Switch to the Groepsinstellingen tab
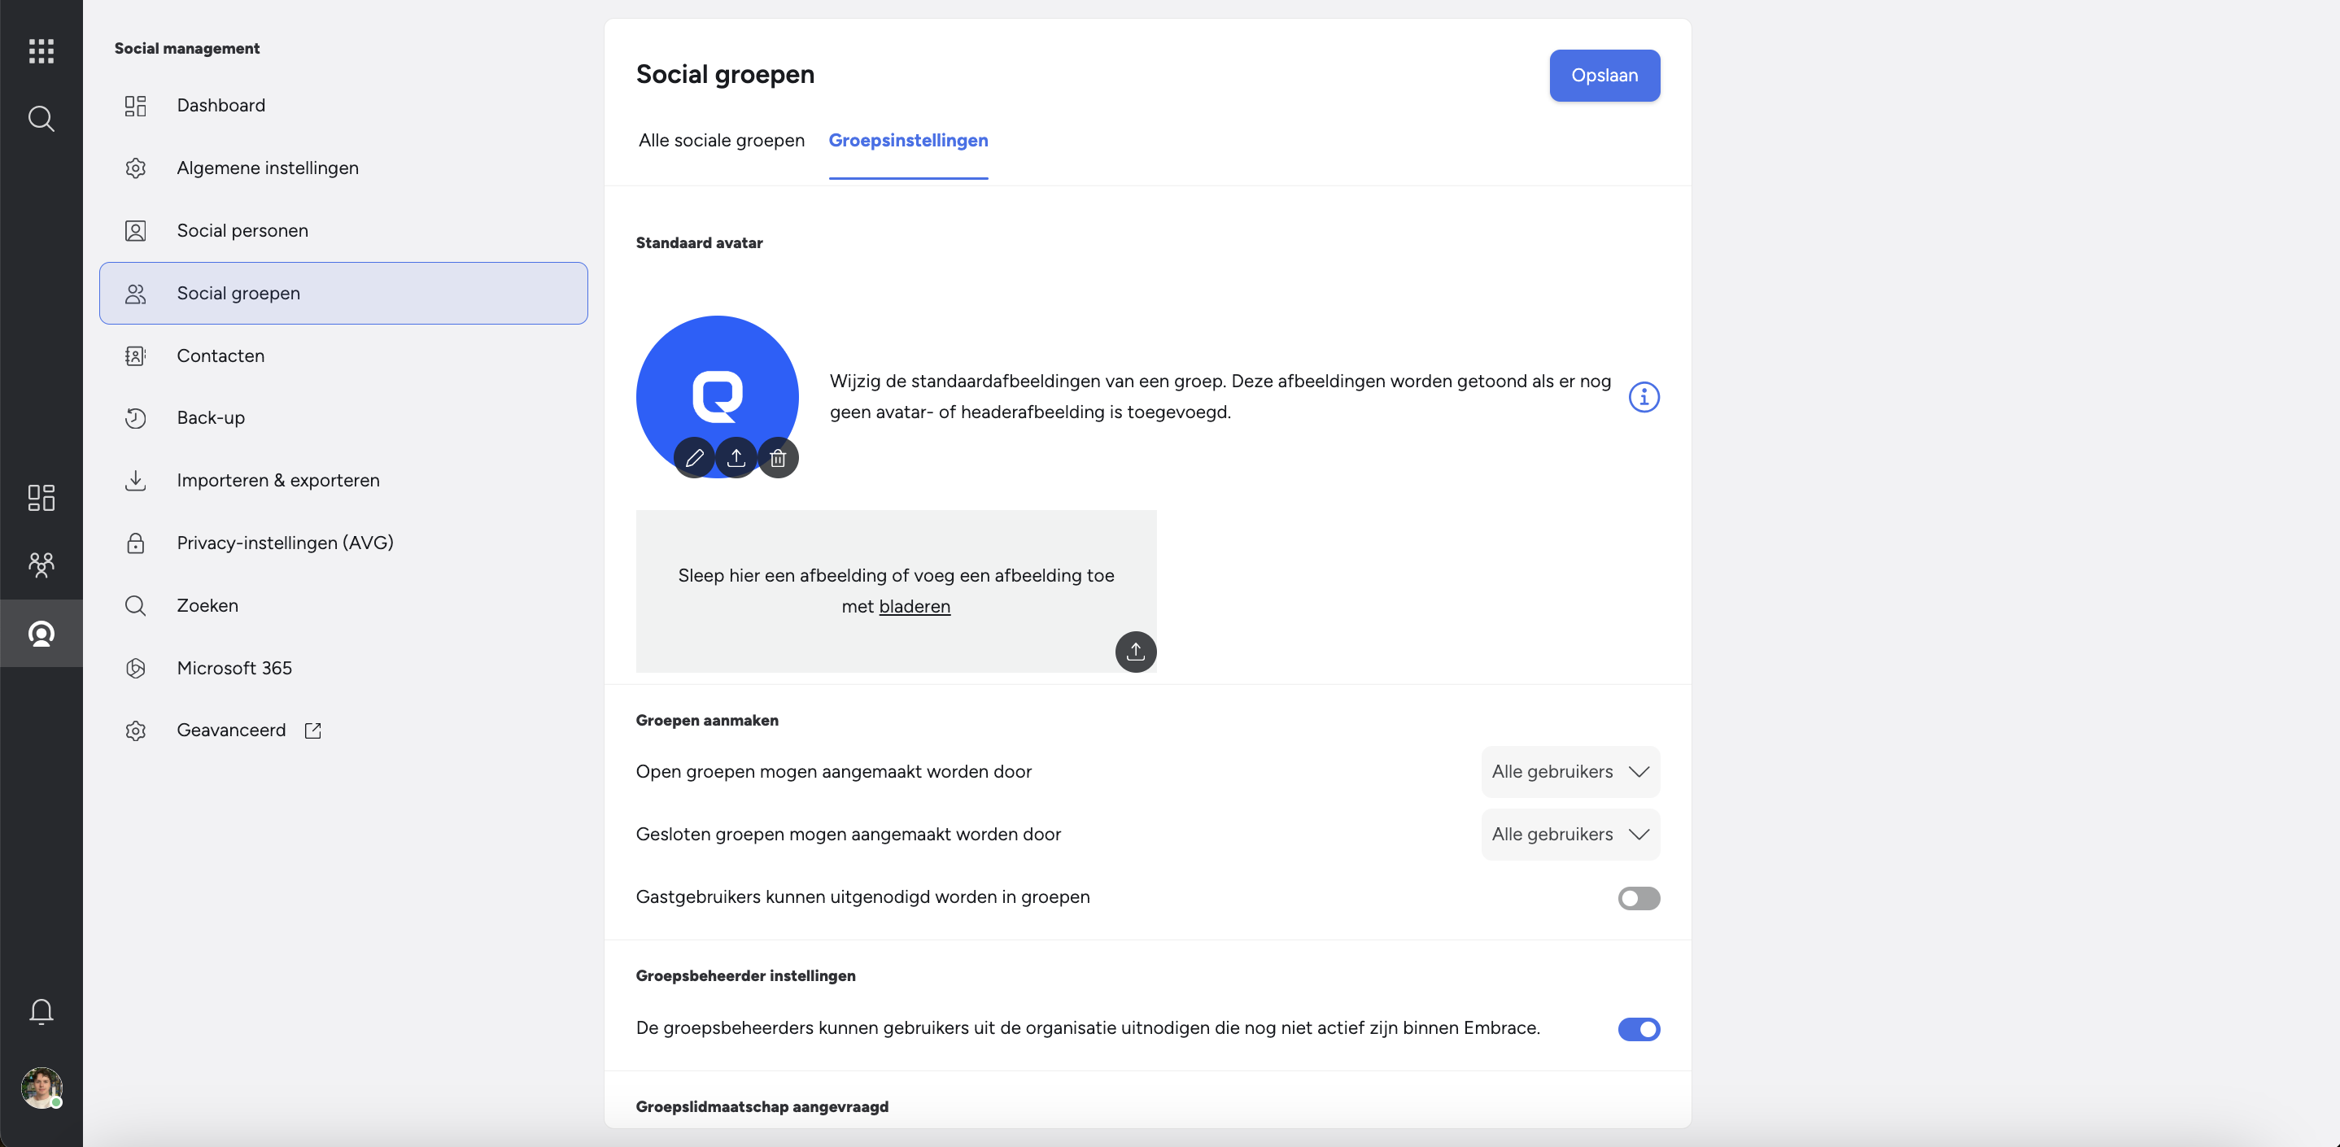 pyautogui.click(x=908, y=141)
